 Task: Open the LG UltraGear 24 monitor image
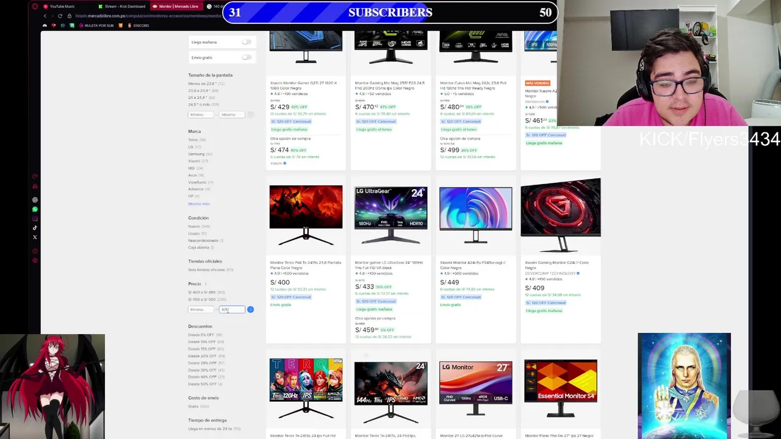(x=390, y=215)
